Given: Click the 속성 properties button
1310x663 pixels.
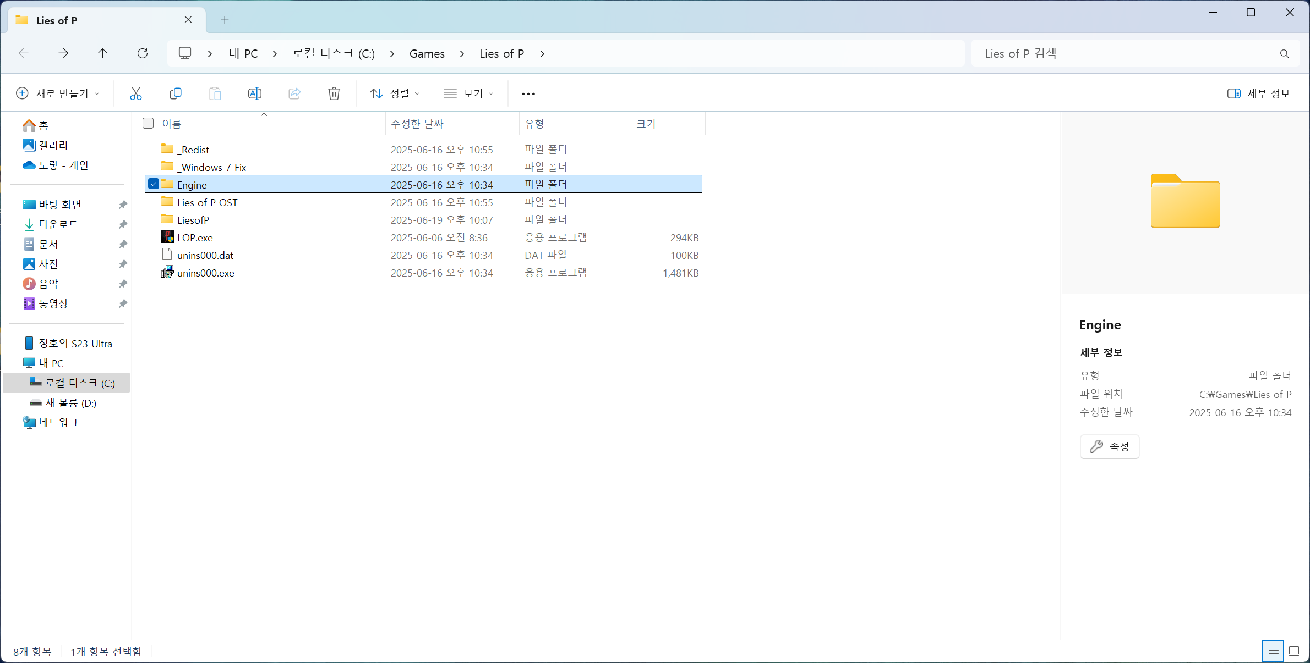Looking at the screenshot, I should tap(1109, 446).
